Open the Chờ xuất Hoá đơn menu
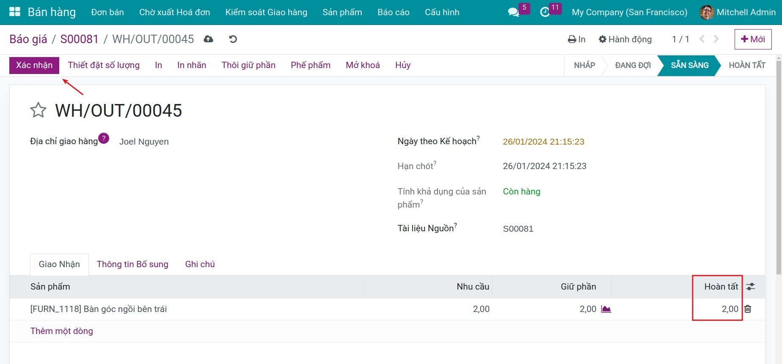Screen dimensions: 782x364 (174, 12)
